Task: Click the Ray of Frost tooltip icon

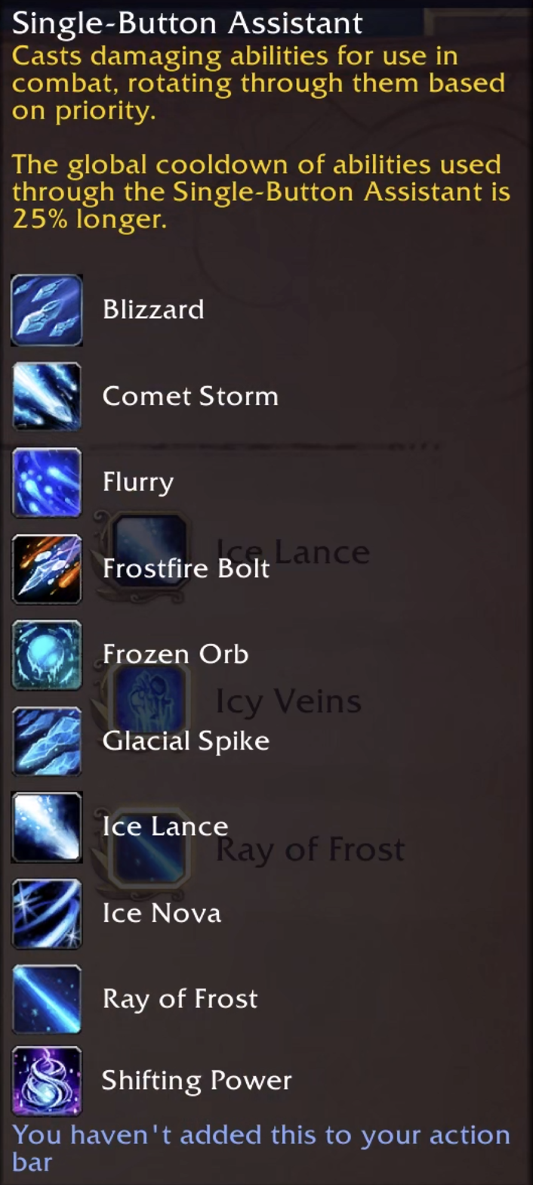Action: (x=47, y=1000)
